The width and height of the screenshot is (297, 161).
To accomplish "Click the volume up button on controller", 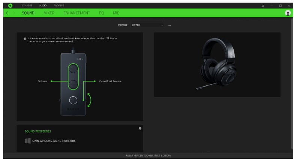I will pyautogui.click(x=73, y=69).
